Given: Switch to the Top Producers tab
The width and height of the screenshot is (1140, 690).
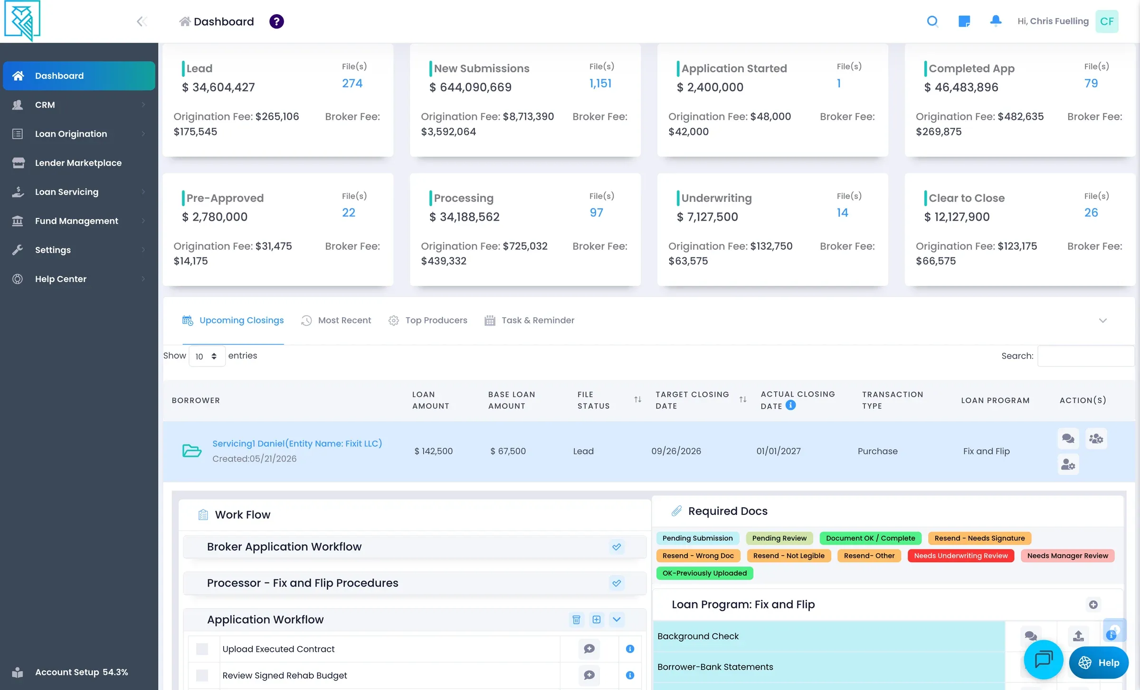Looking at the screenshot, I should pos(428,321).
